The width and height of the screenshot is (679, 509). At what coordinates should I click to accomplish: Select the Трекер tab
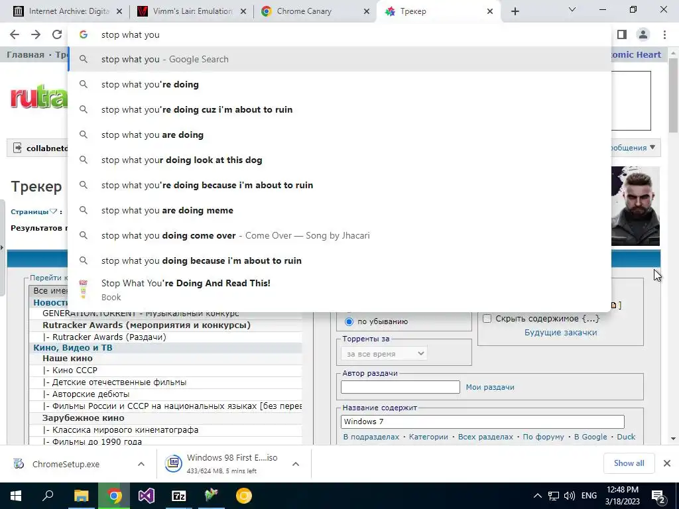[438, 12]
